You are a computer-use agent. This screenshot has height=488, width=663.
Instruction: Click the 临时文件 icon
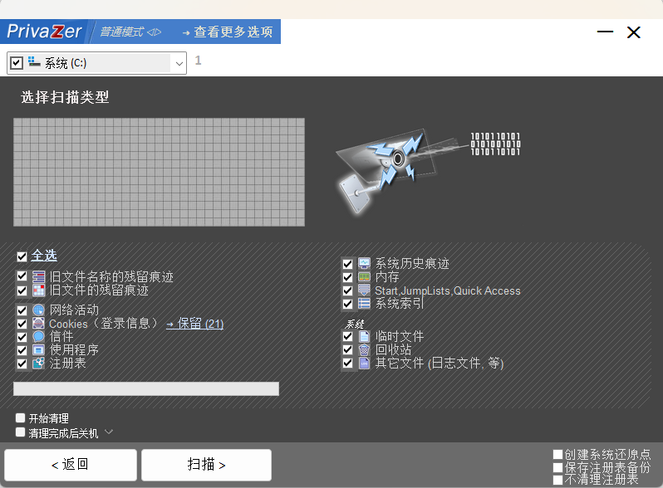pos(364,336)
